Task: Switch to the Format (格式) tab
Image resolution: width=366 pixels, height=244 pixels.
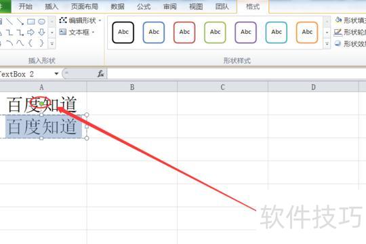Action: pos(253,6)
